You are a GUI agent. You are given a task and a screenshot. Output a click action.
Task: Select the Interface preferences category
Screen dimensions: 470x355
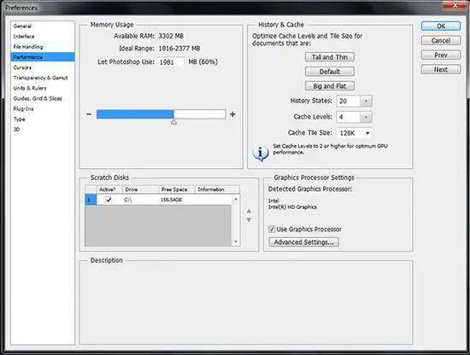pos(24,36)
